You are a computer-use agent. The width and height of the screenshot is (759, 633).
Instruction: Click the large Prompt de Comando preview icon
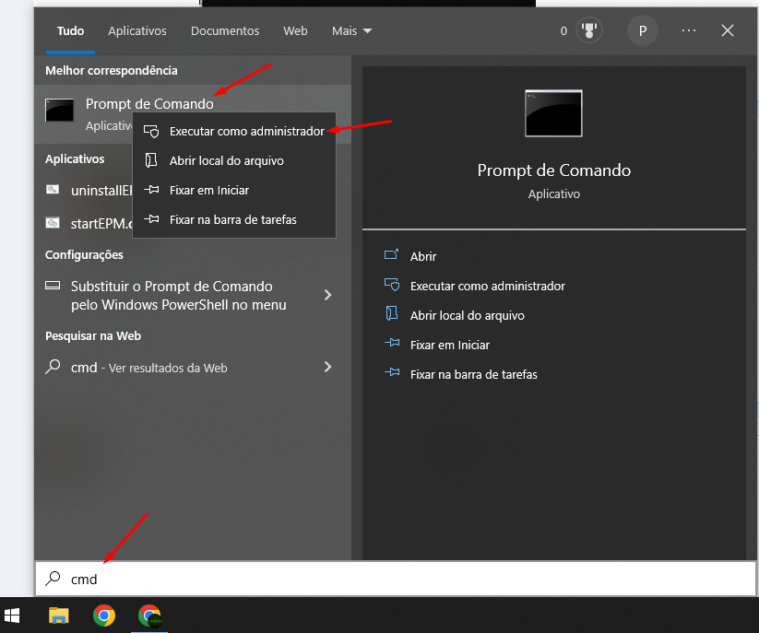pyautogui.click(x=553, y=112)
